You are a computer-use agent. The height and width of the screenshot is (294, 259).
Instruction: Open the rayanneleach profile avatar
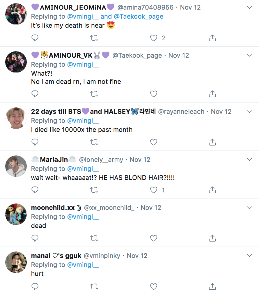pyautogui.click(x=16, y=118)
